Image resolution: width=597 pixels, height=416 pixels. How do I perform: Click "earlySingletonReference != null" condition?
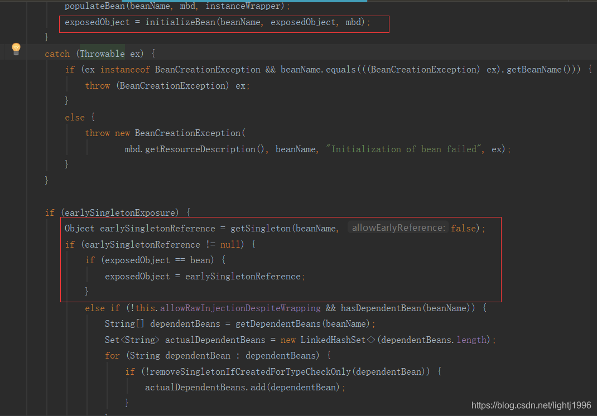(162, 244)
